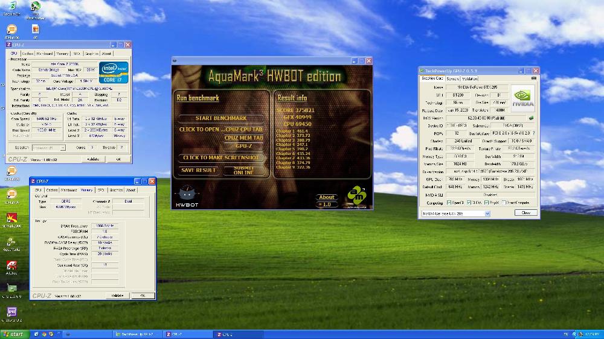The image size is (604, 339).
Task: Click START BENCHMARK in AquaMark
Action: point(221,118)
